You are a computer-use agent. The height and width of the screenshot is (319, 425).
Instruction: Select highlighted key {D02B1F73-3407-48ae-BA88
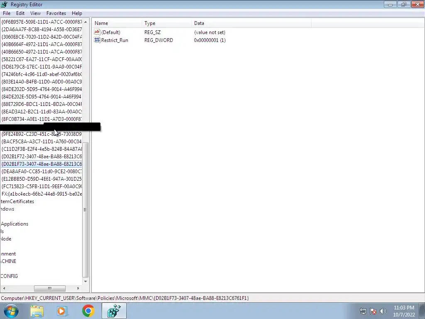click(x=42, y=164)
